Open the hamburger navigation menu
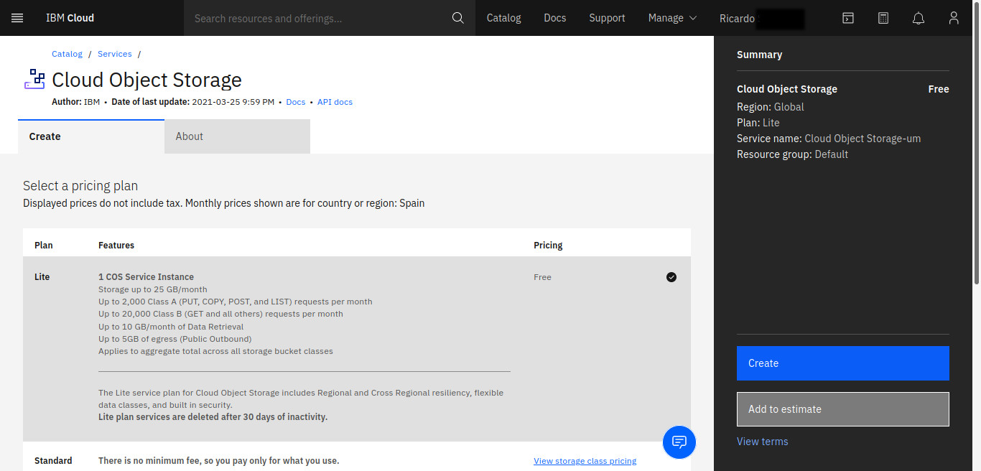 17,18
